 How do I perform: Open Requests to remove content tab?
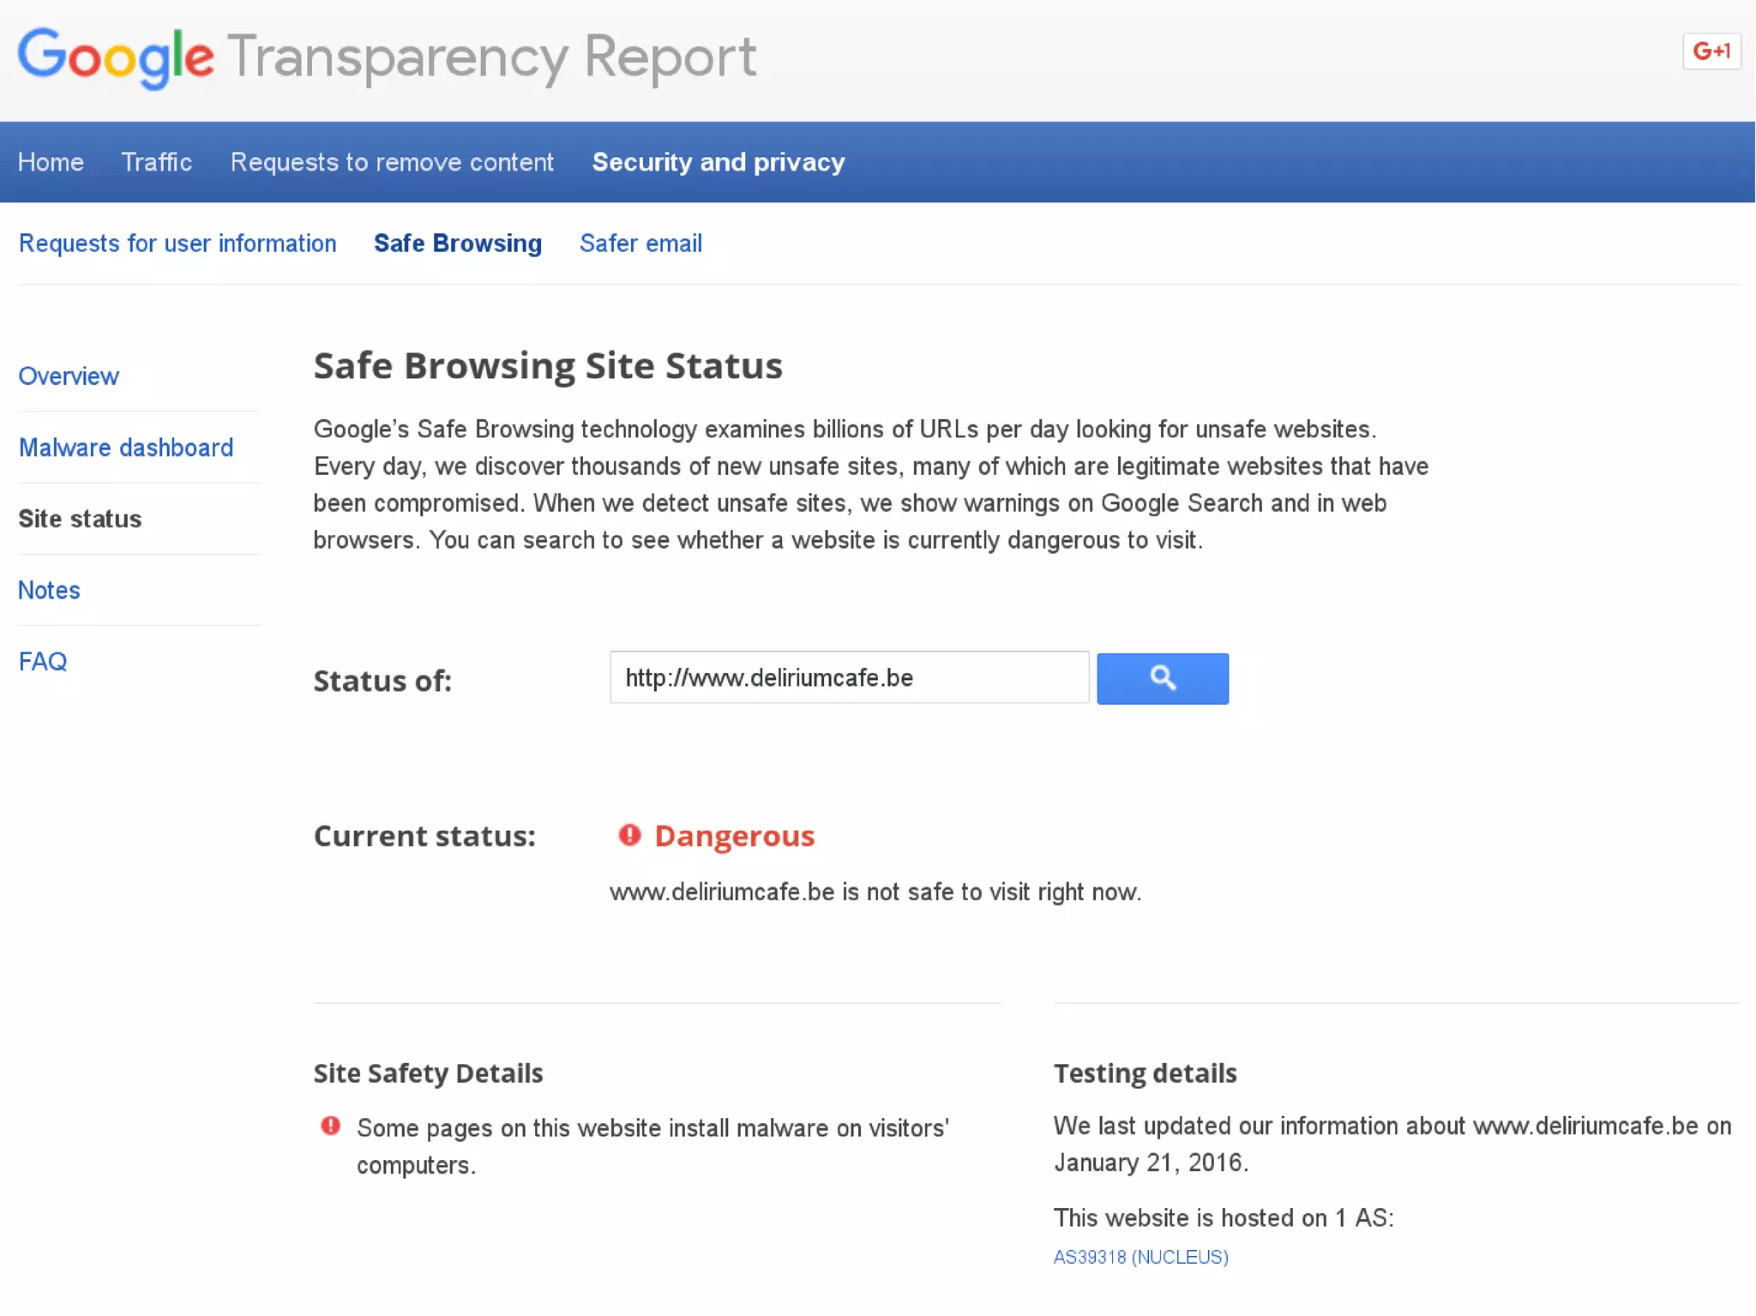pos(392,162)
